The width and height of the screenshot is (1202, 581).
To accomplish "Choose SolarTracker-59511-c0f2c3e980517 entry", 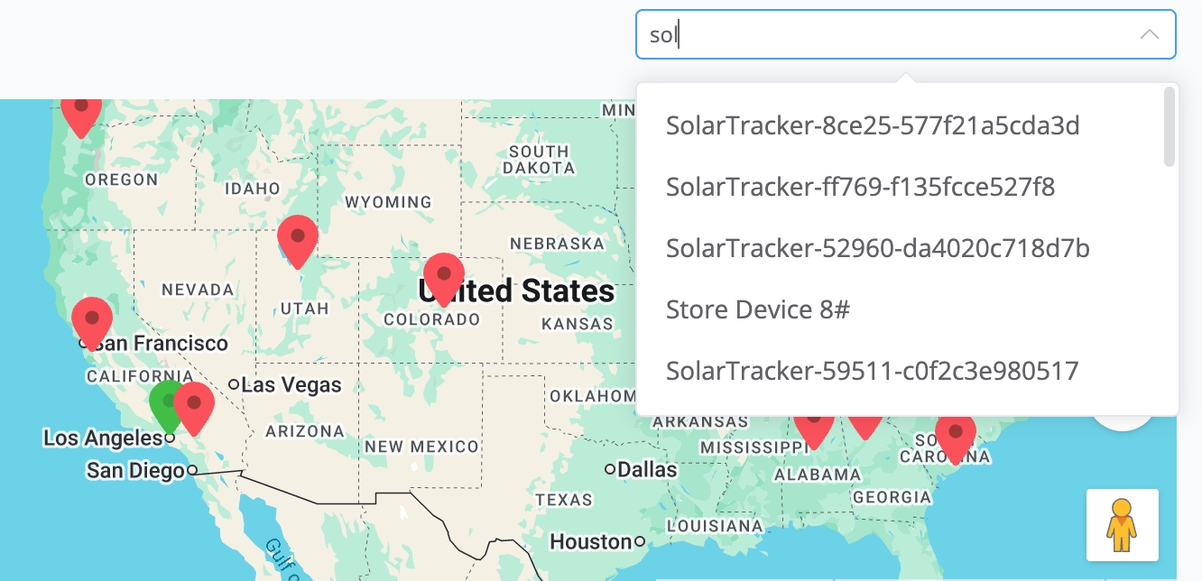I will click(x=872, y=371).
